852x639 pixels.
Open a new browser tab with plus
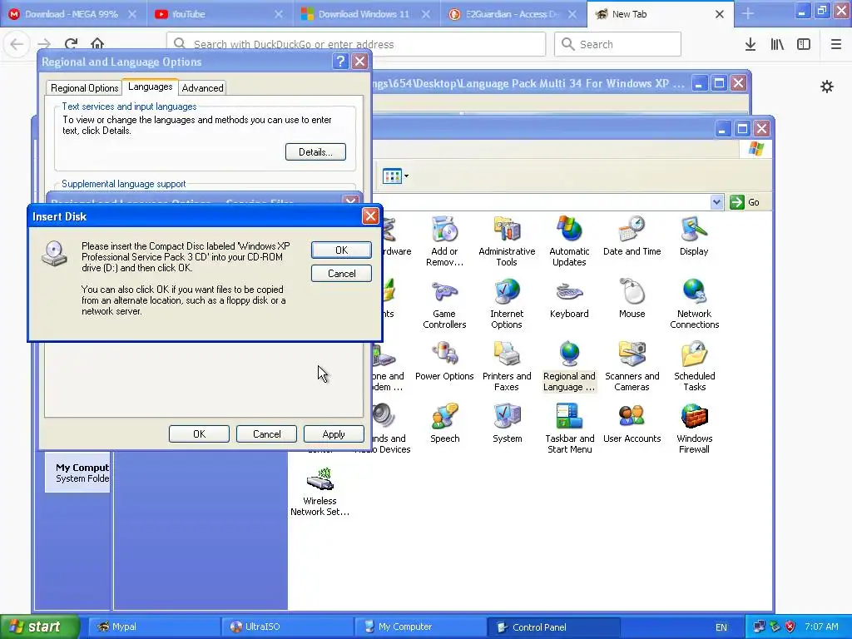tap(748, 14)
